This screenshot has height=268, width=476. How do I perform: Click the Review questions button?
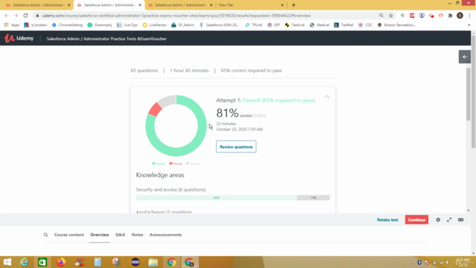(x=237, y=147)
